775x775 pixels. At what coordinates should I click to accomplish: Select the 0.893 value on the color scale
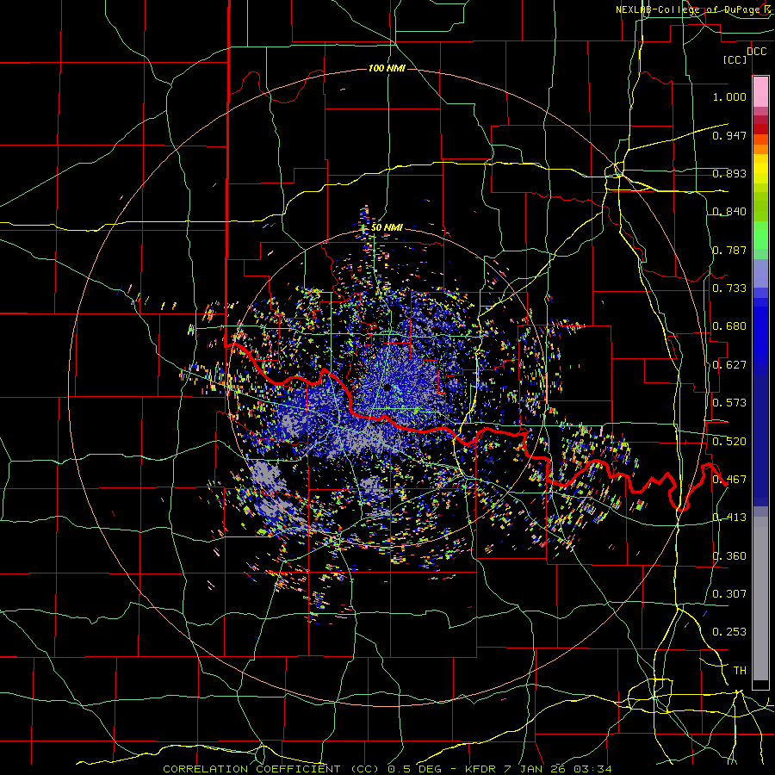point(729,173)
